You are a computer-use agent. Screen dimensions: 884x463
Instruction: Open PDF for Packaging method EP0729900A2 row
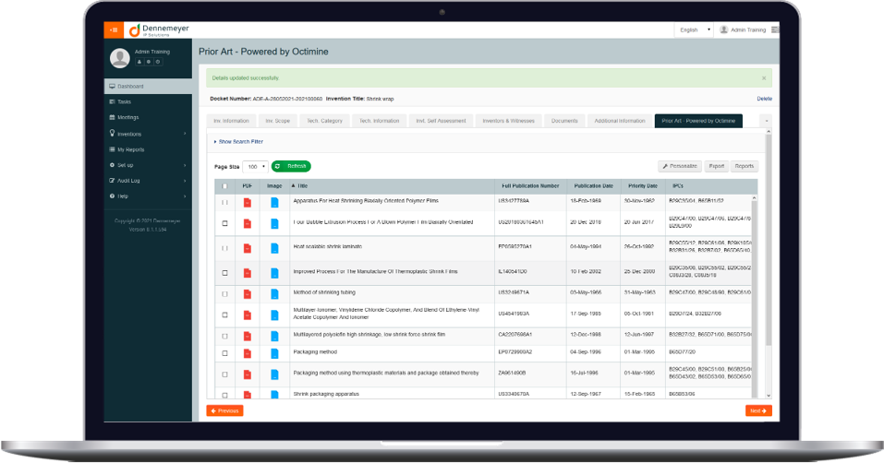click(247, 353)
